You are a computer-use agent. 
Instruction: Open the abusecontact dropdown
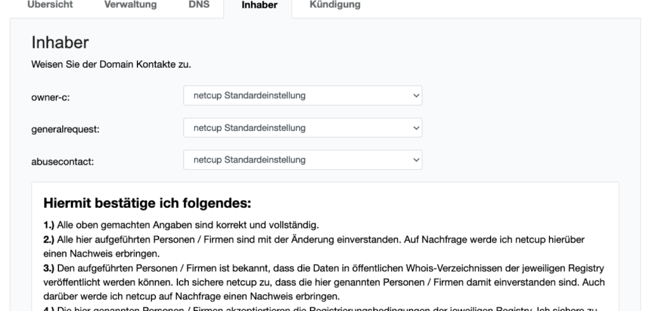pyautogui.click(x=302, y=160)
